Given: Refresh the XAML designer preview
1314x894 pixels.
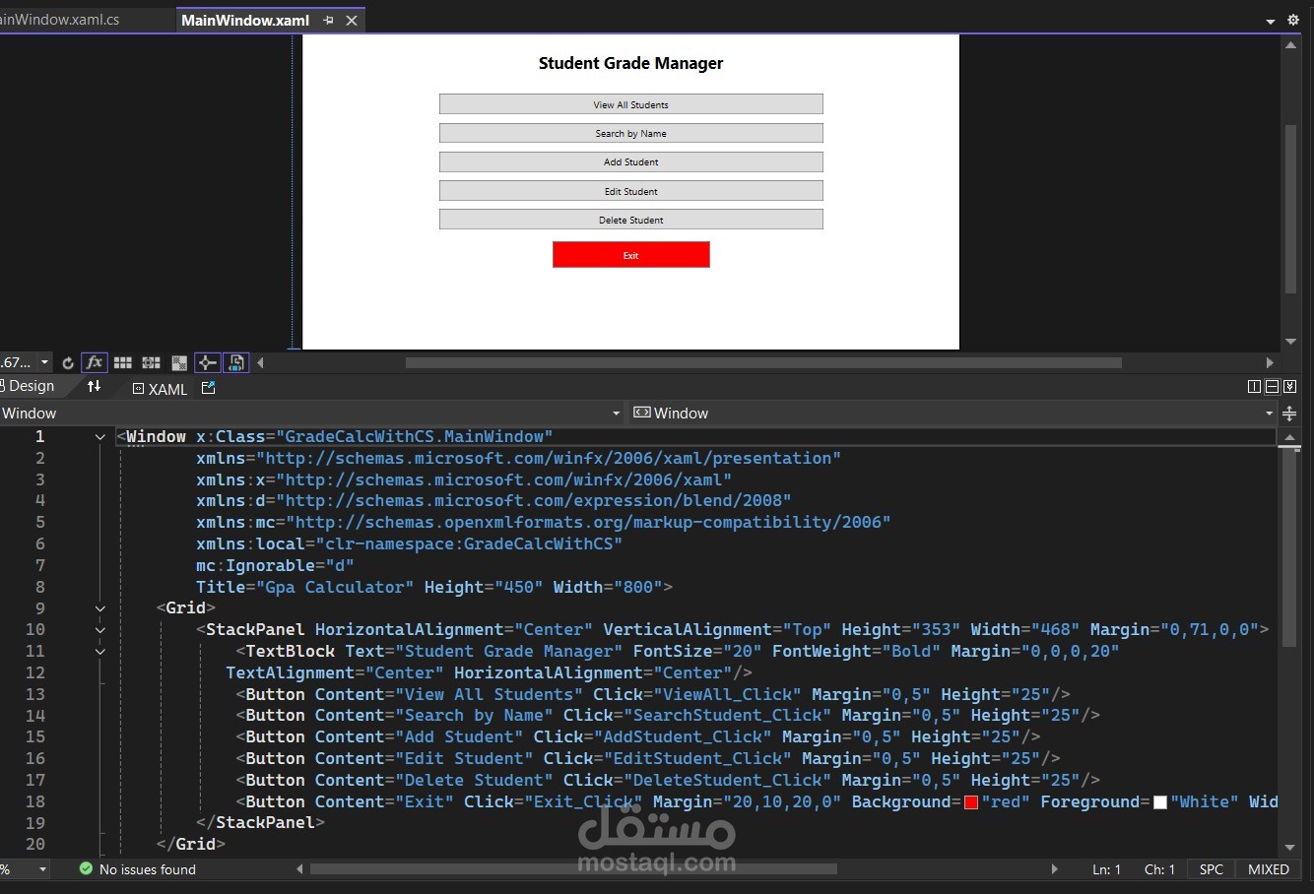Looking at the screenshot, I should [x=67, y=363].
